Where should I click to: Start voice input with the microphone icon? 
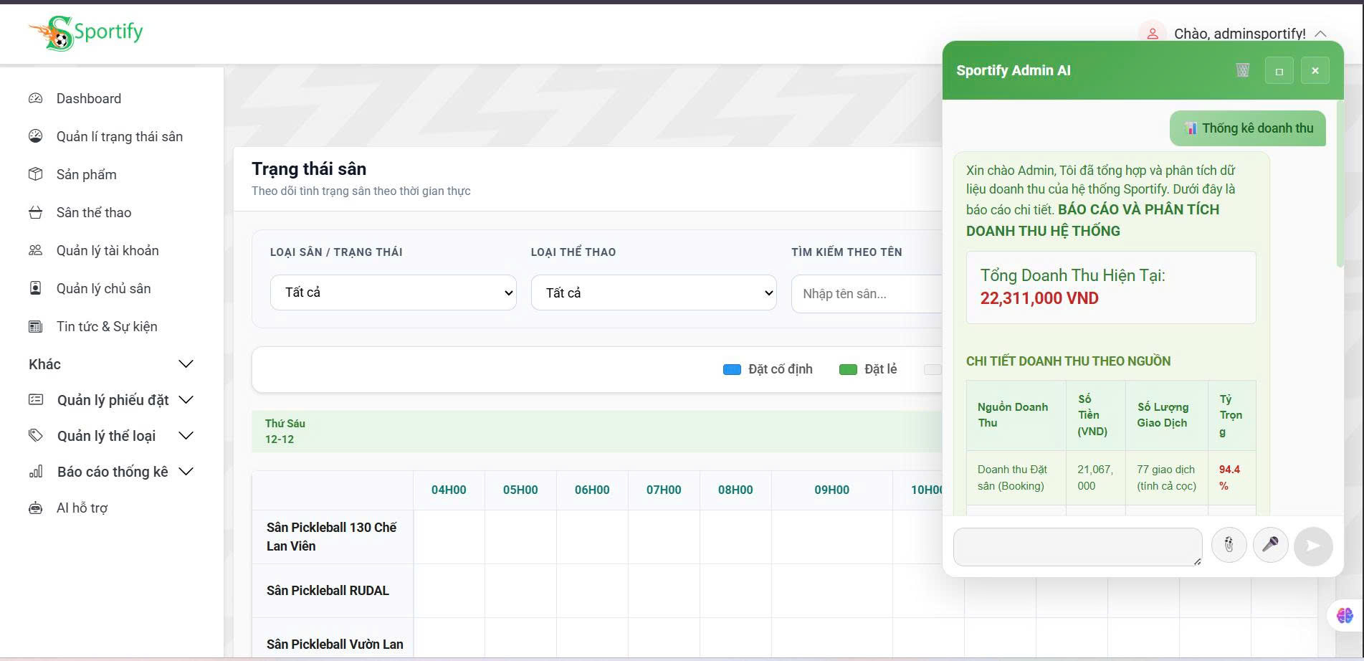(1270, 546)
